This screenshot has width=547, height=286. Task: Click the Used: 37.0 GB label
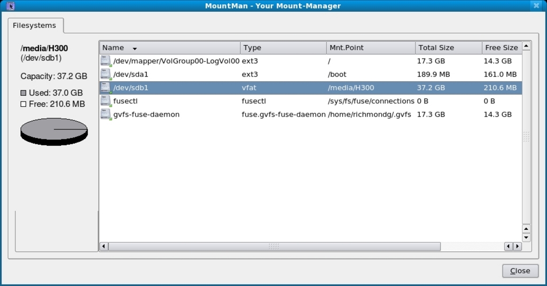56,93
